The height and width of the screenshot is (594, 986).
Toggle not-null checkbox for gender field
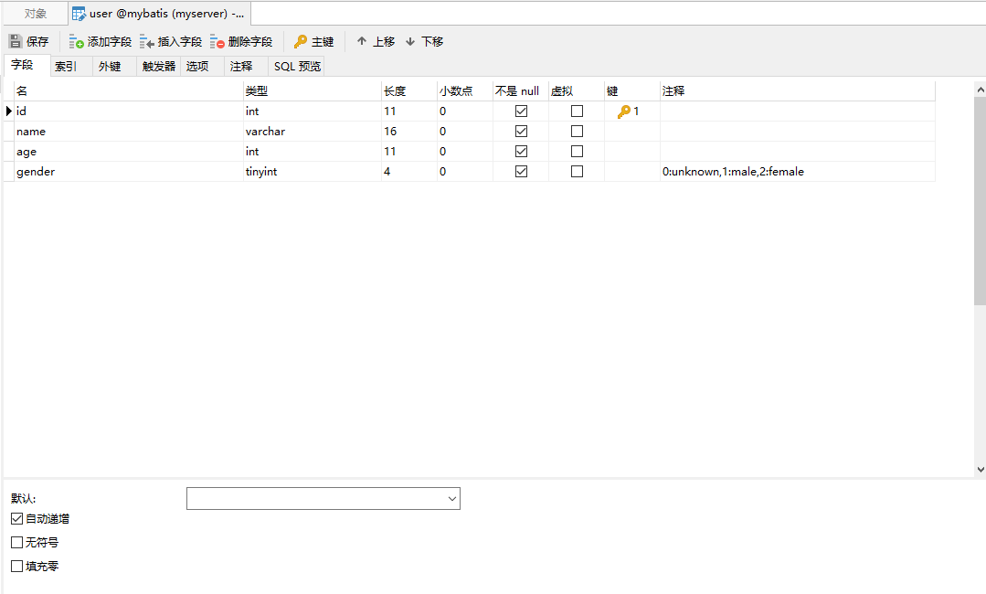(x=521, y=172)
